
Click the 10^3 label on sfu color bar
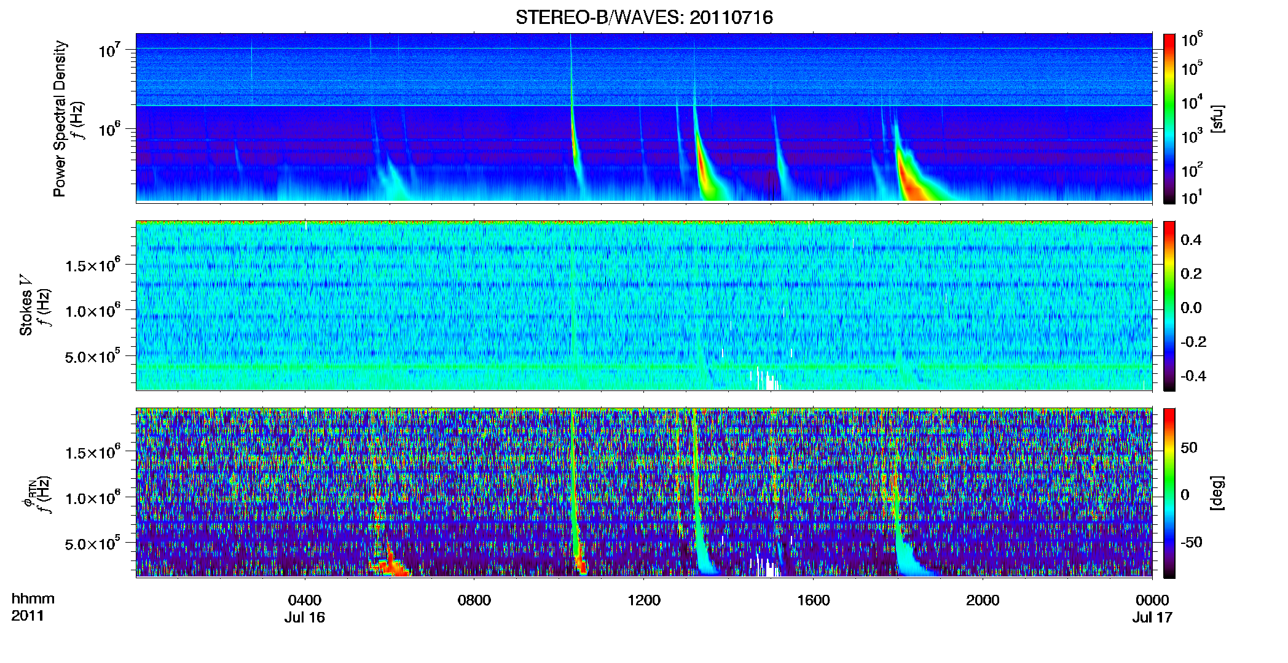[x=1192, y=136]
